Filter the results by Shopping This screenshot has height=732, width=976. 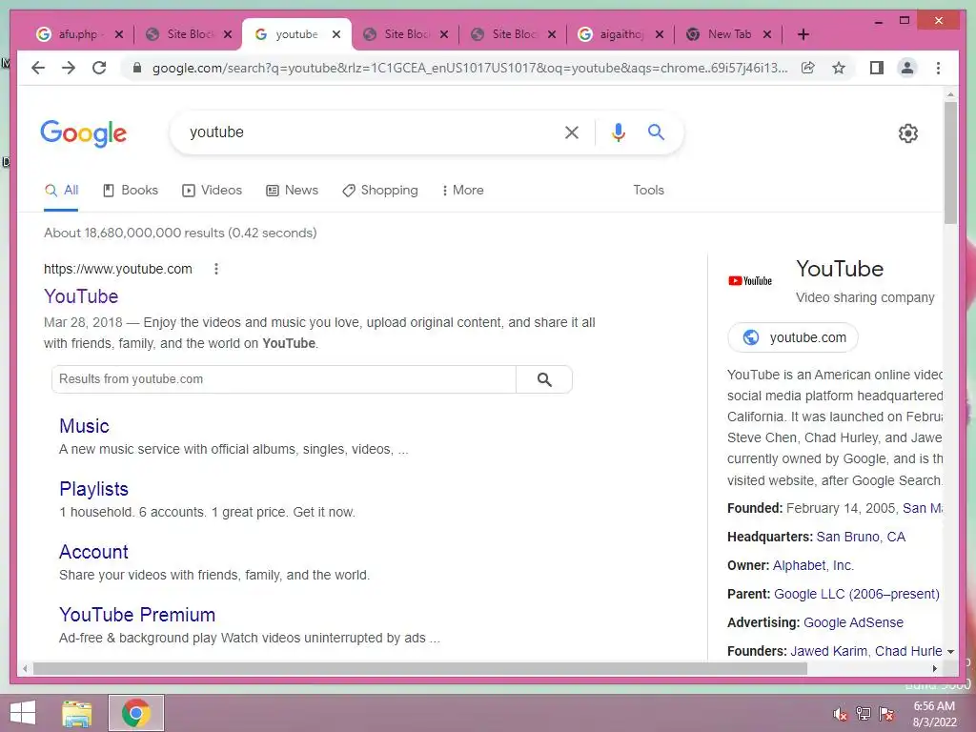pyautogui.click(x=379, y=191)
